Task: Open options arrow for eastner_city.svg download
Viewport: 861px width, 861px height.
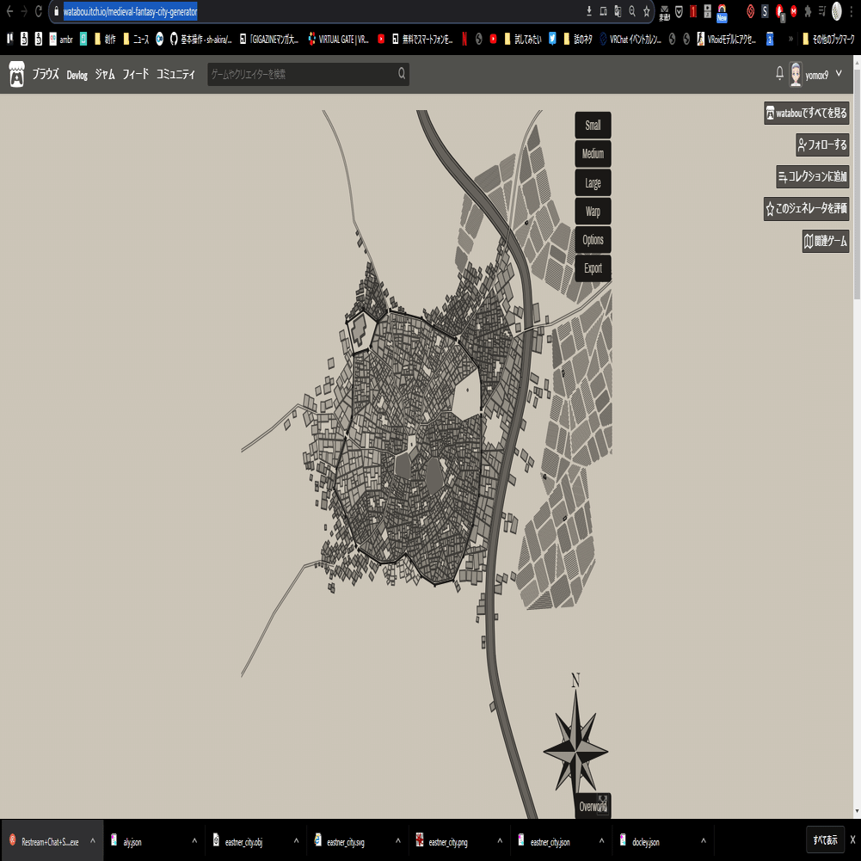Action: 398,840
